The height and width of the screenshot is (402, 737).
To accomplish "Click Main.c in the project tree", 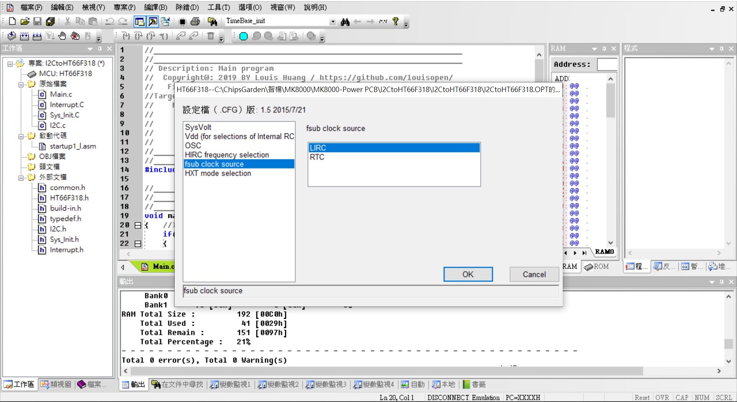I will tap(61, 94).
